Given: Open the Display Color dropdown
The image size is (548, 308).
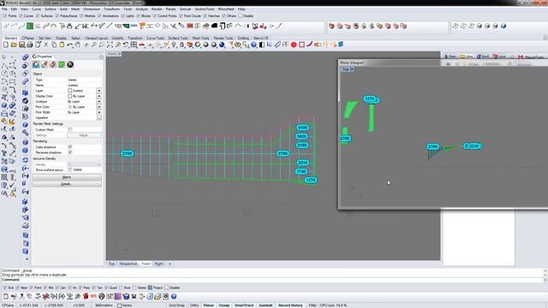Looking at the screenshot, I should [99, 96].
